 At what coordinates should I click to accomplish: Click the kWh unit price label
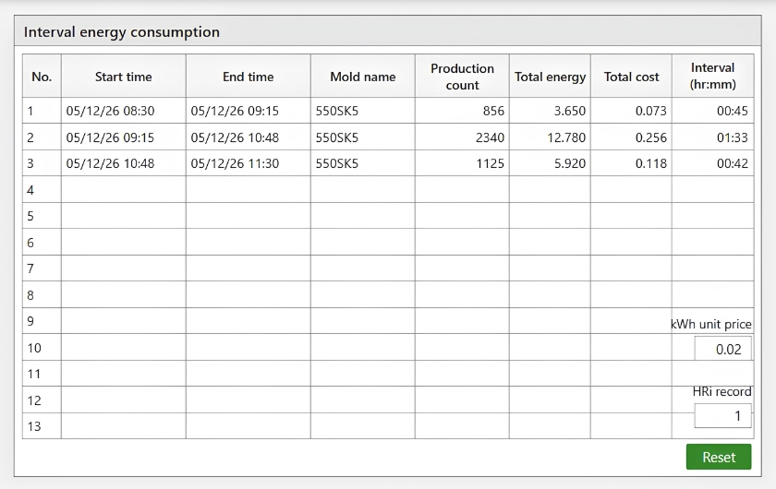coord(711,325)
